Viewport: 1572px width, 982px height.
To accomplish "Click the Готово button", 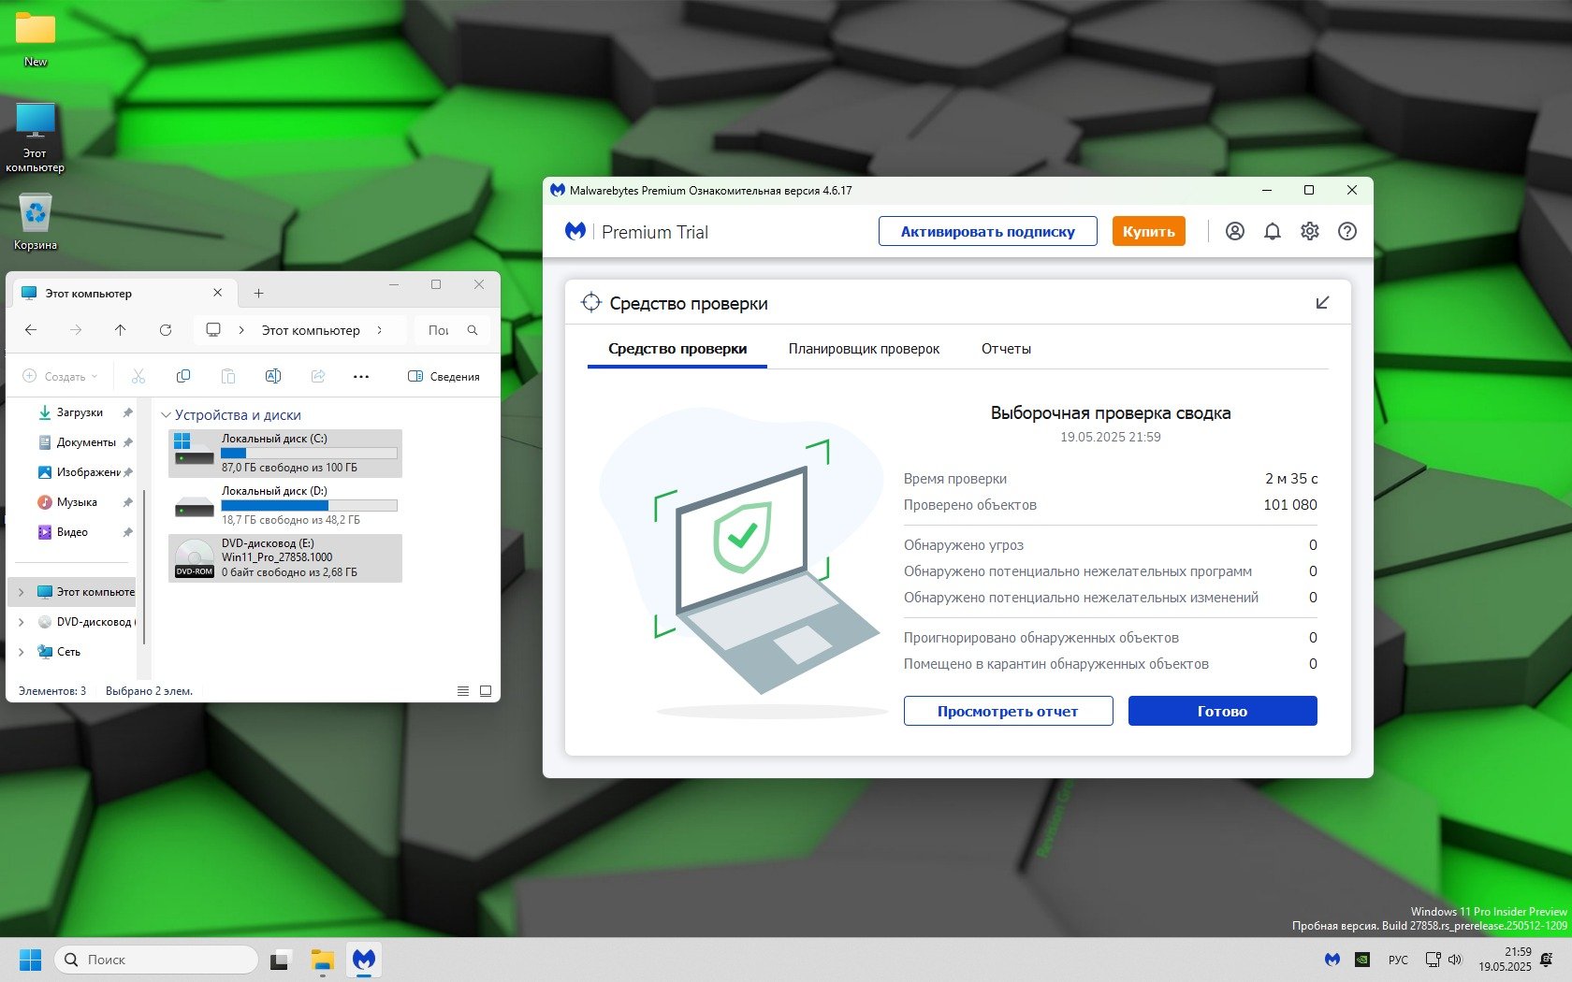I will (1222, 711).
